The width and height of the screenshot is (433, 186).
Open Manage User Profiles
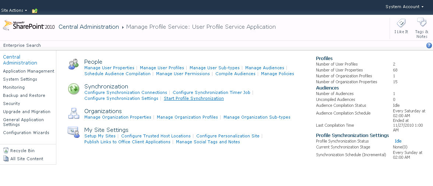point(162,68)
